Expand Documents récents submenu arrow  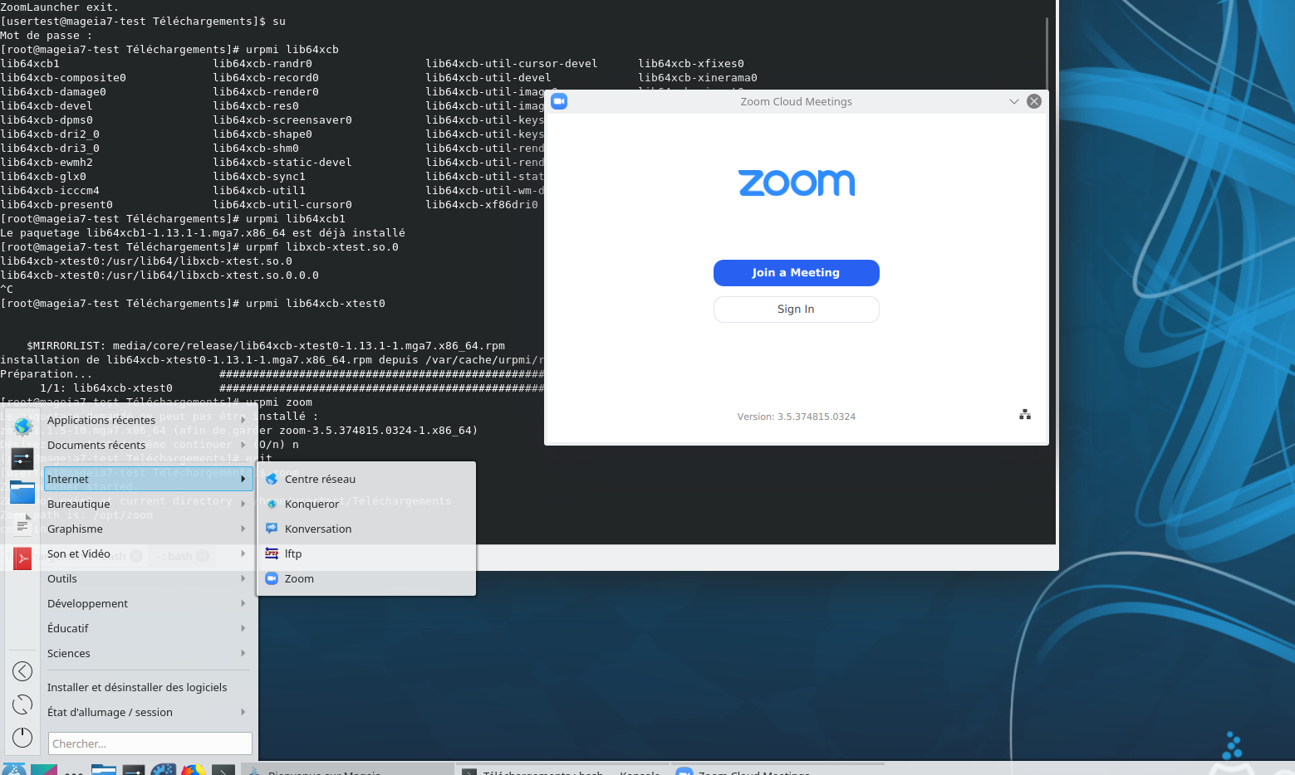[243, 445]
